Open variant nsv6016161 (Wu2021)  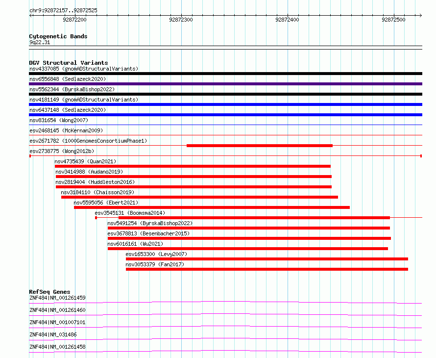(x=135, y=244)
